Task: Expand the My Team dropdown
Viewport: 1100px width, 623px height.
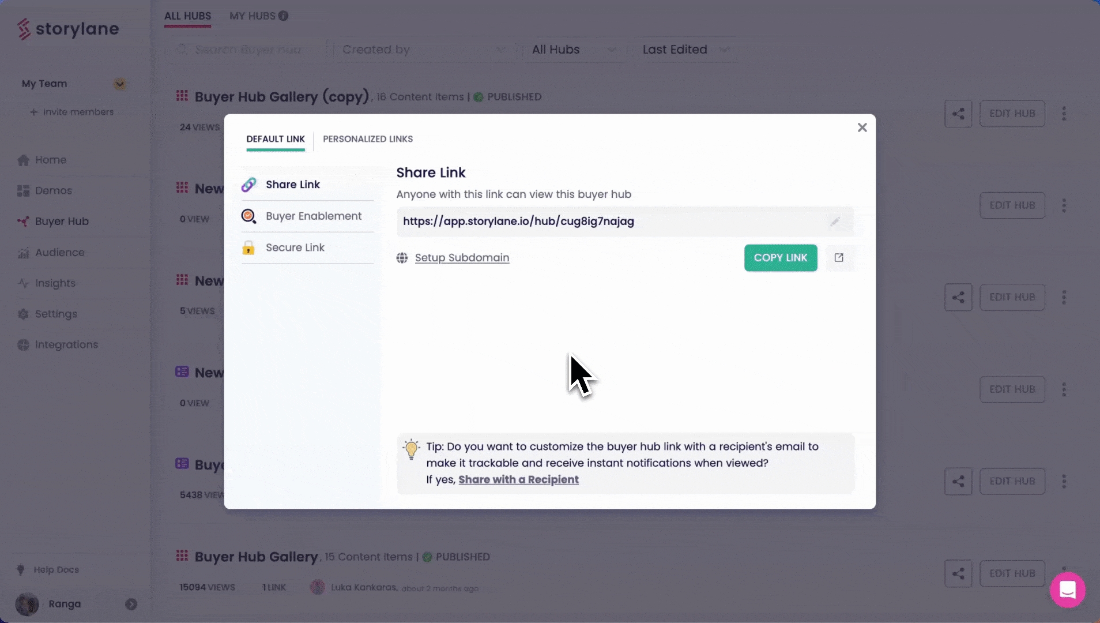Action: pos(119,84)
